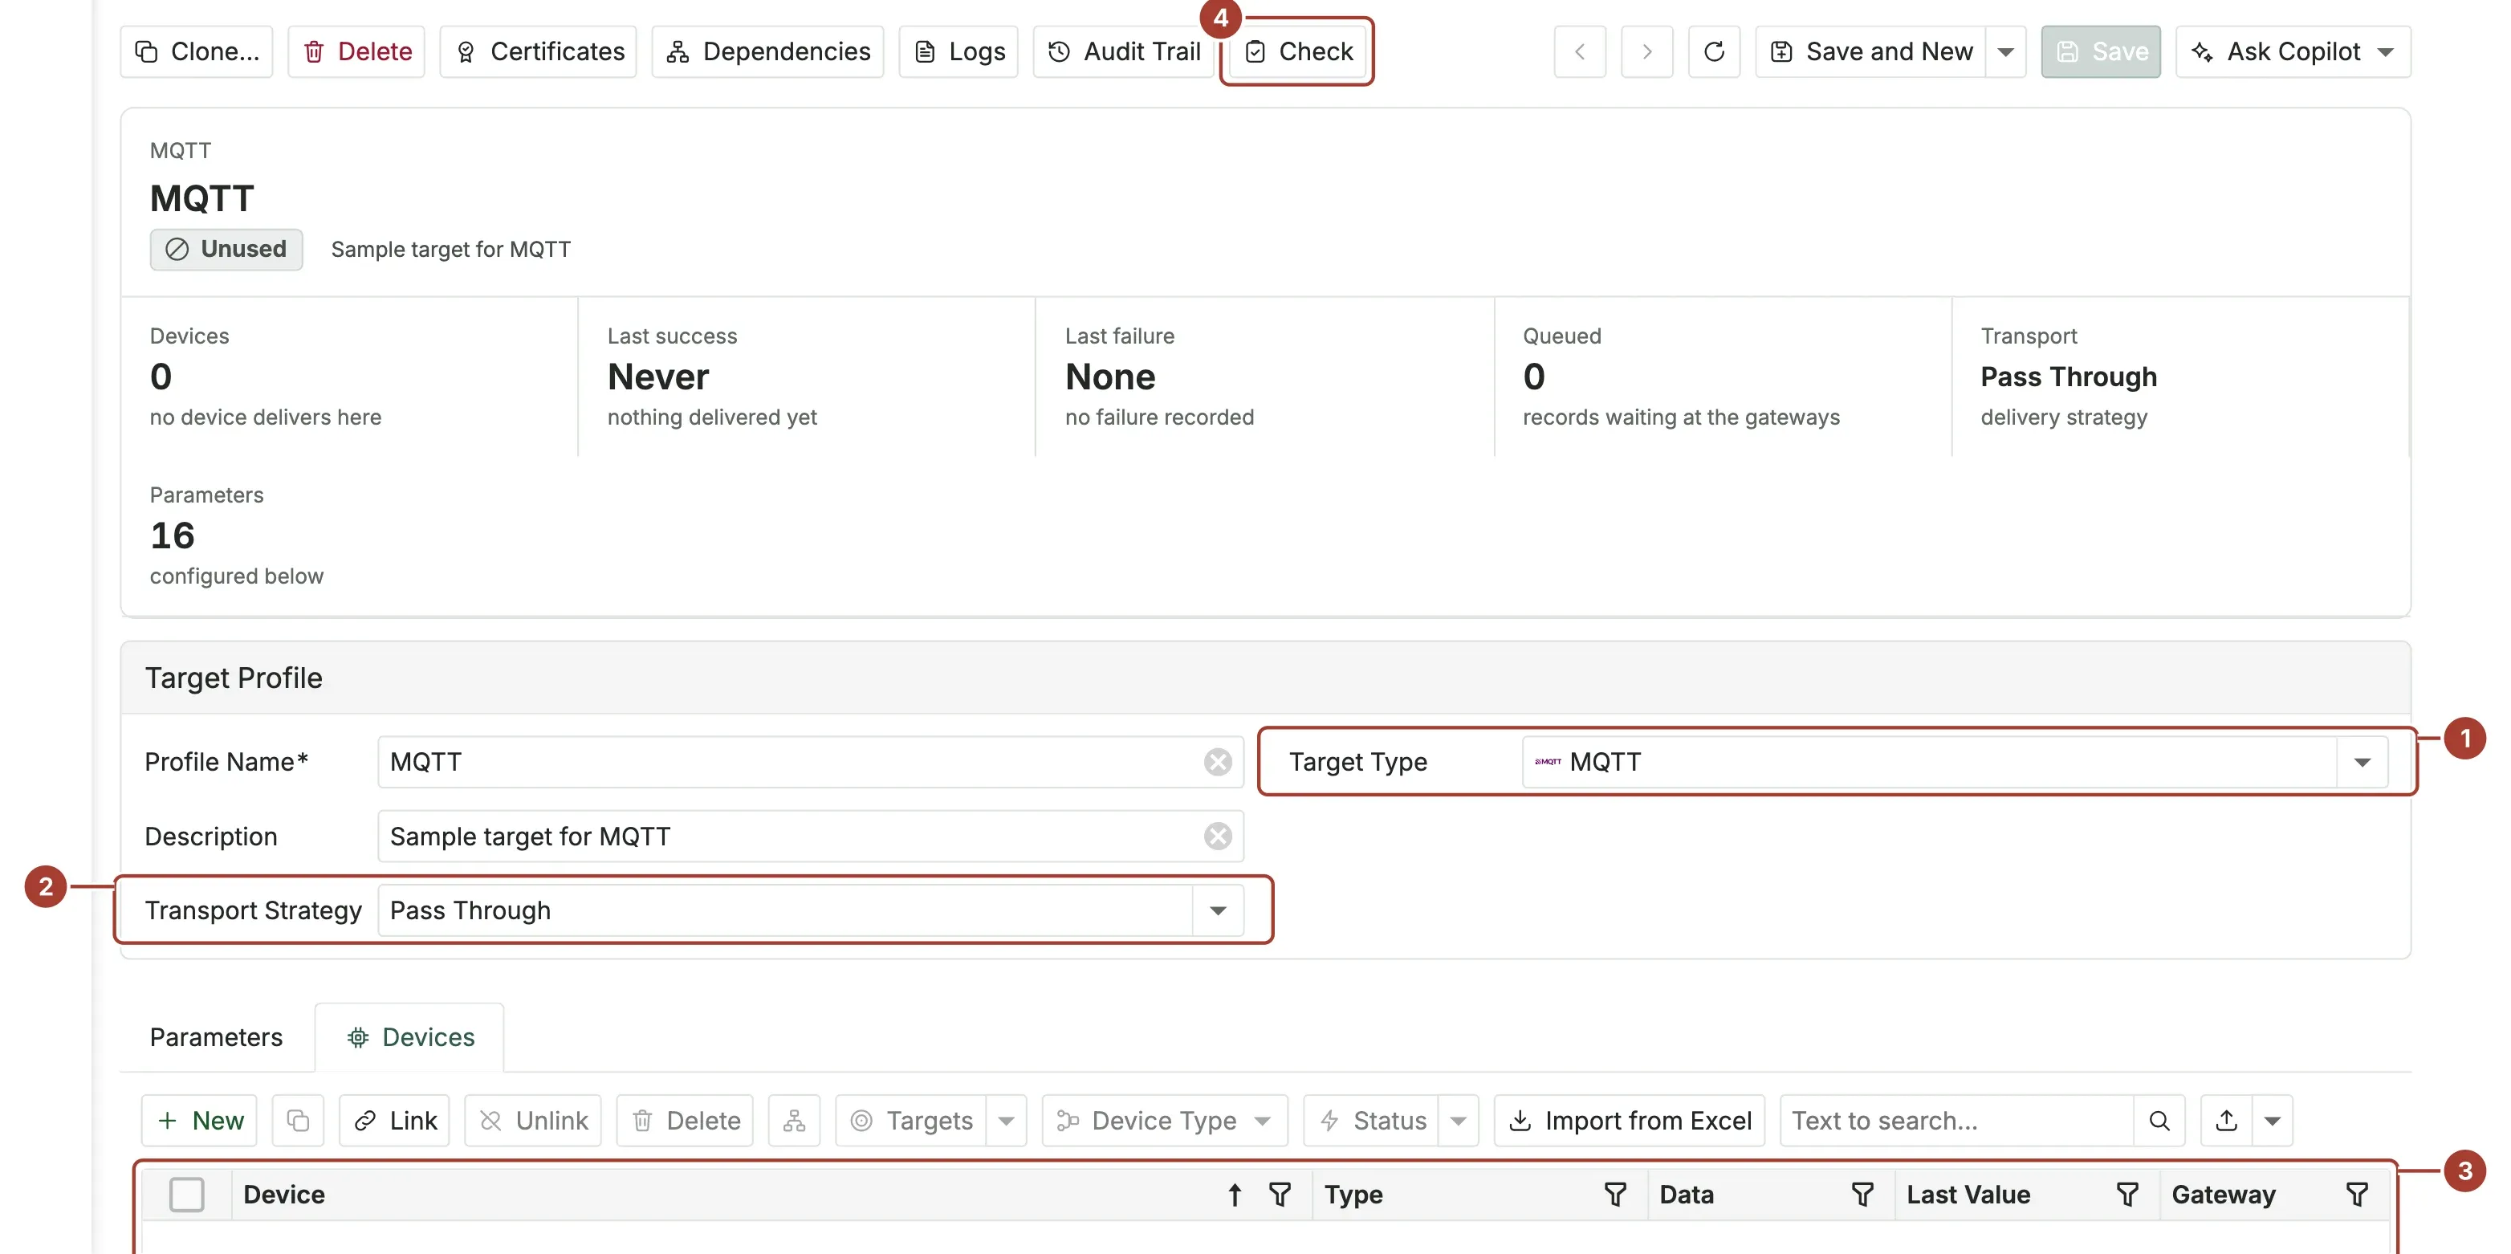
Task: Click the refresh icon
Action: 1715,51
